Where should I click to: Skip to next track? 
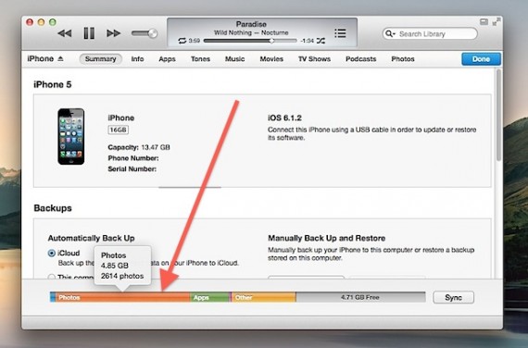point(114,33)
